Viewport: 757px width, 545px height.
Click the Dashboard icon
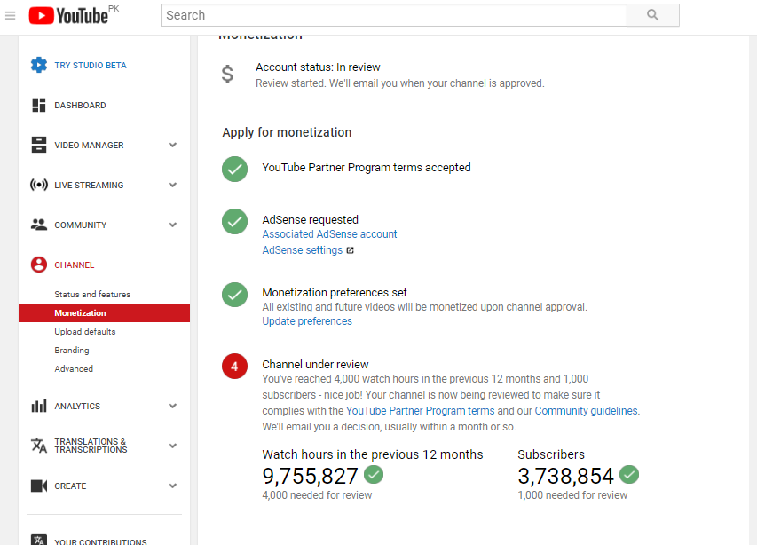click(x=39, y=105)
